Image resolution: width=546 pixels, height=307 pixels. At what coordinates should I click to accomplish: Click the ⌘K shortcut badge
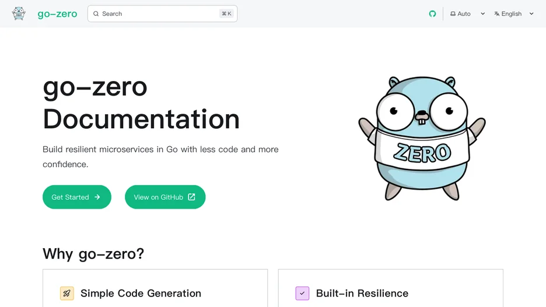tap(226, 13)
